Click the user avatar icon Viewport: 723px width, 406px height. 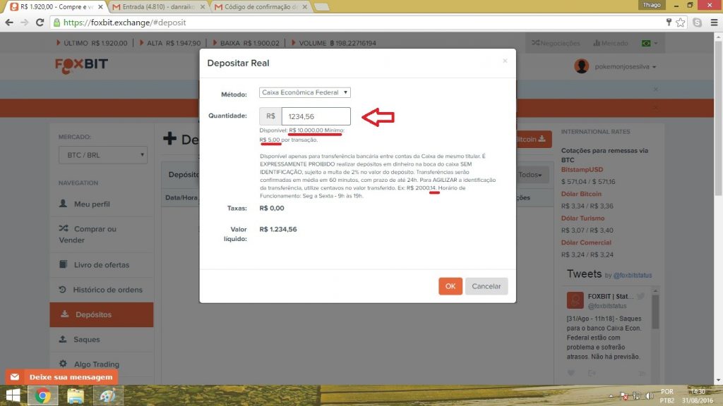coord(581,66)
